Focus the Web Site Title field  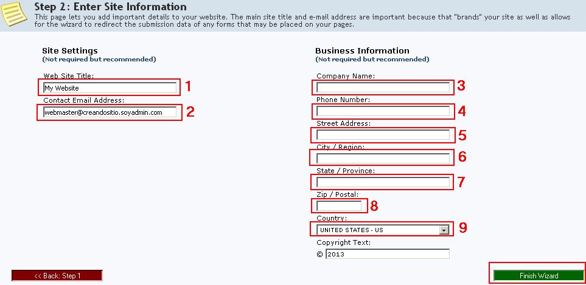(110, 88)
